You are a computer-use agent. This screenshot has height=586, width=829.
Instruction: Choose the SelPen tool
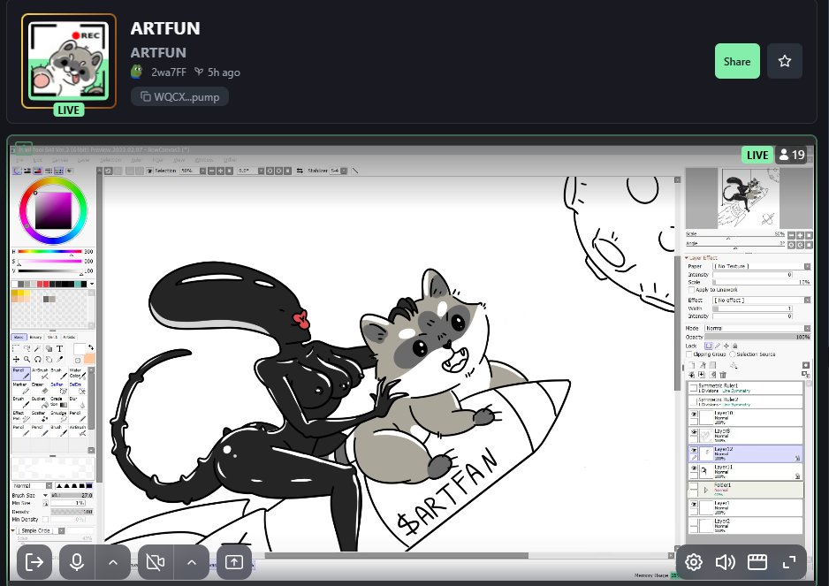coord(58,388)
